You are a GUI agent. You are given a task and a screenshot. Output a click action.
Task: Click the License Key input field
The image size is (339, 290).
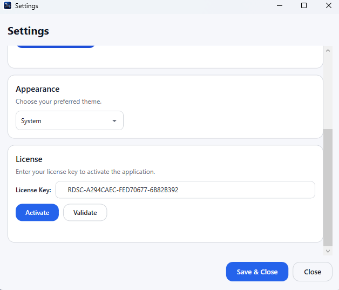coord(185,190)
